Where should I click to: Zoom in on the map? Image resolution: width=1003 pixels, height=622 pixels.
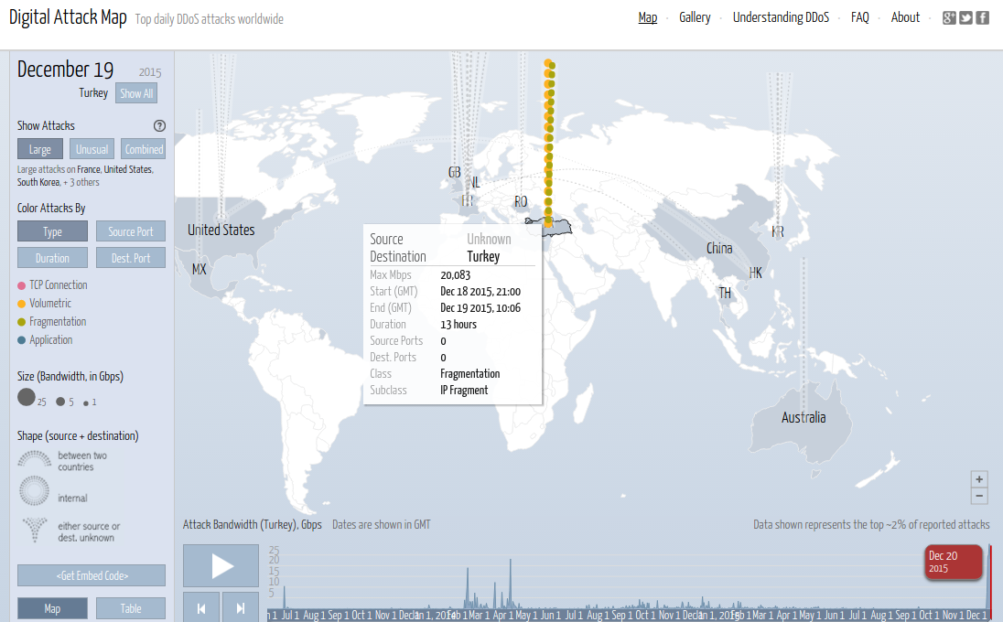[979, 478]
